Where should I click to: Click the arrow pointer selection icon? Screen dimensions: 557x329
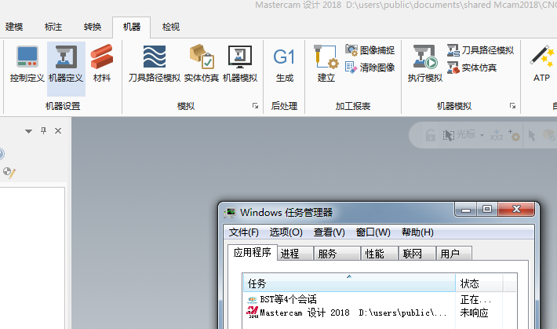[x=532, y=135]
